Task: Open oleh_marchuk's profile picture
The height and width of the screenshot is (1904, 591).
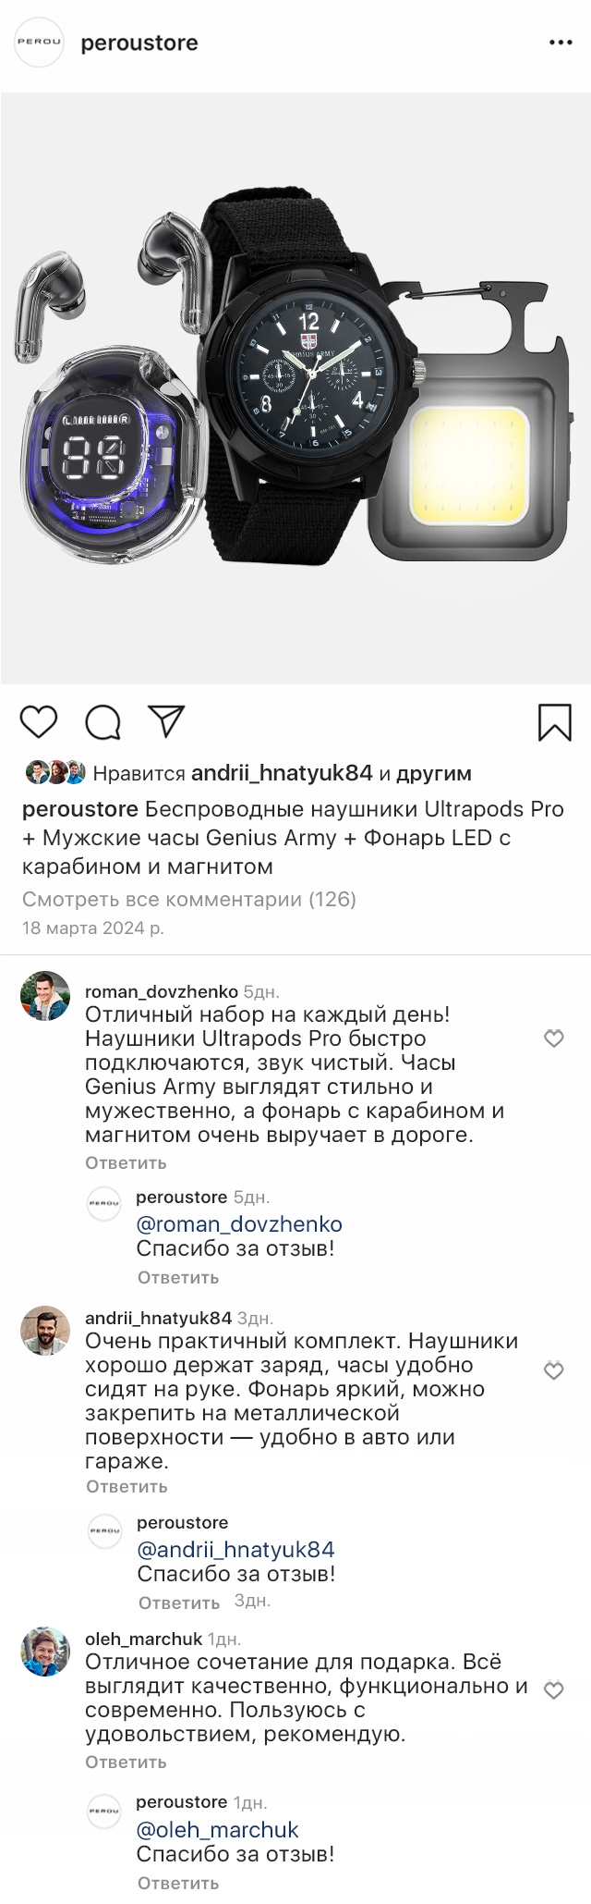Action: pyautogui.click(x=45, y=1652)
